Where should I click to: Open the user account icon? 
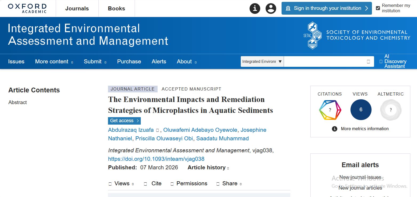pyautogui.click(x=271, y=9)
